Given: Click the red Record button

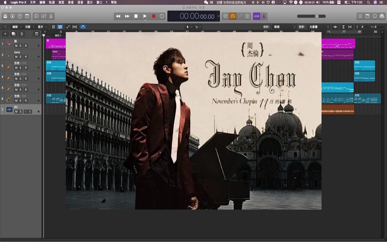Looking at the screenshot, I should coord(153,16).
